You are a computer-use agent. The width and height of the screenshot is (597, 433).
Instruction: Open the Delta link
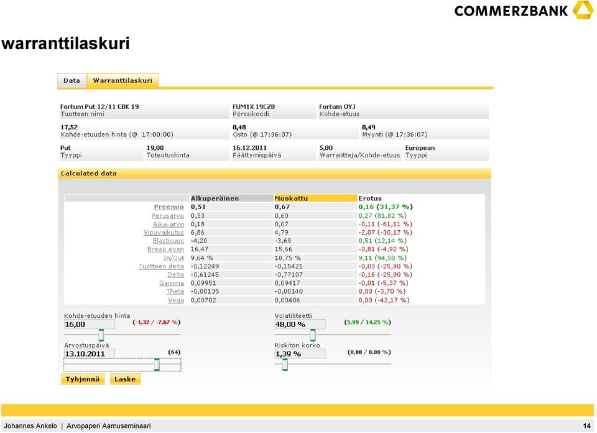click(x=175, y=274)
